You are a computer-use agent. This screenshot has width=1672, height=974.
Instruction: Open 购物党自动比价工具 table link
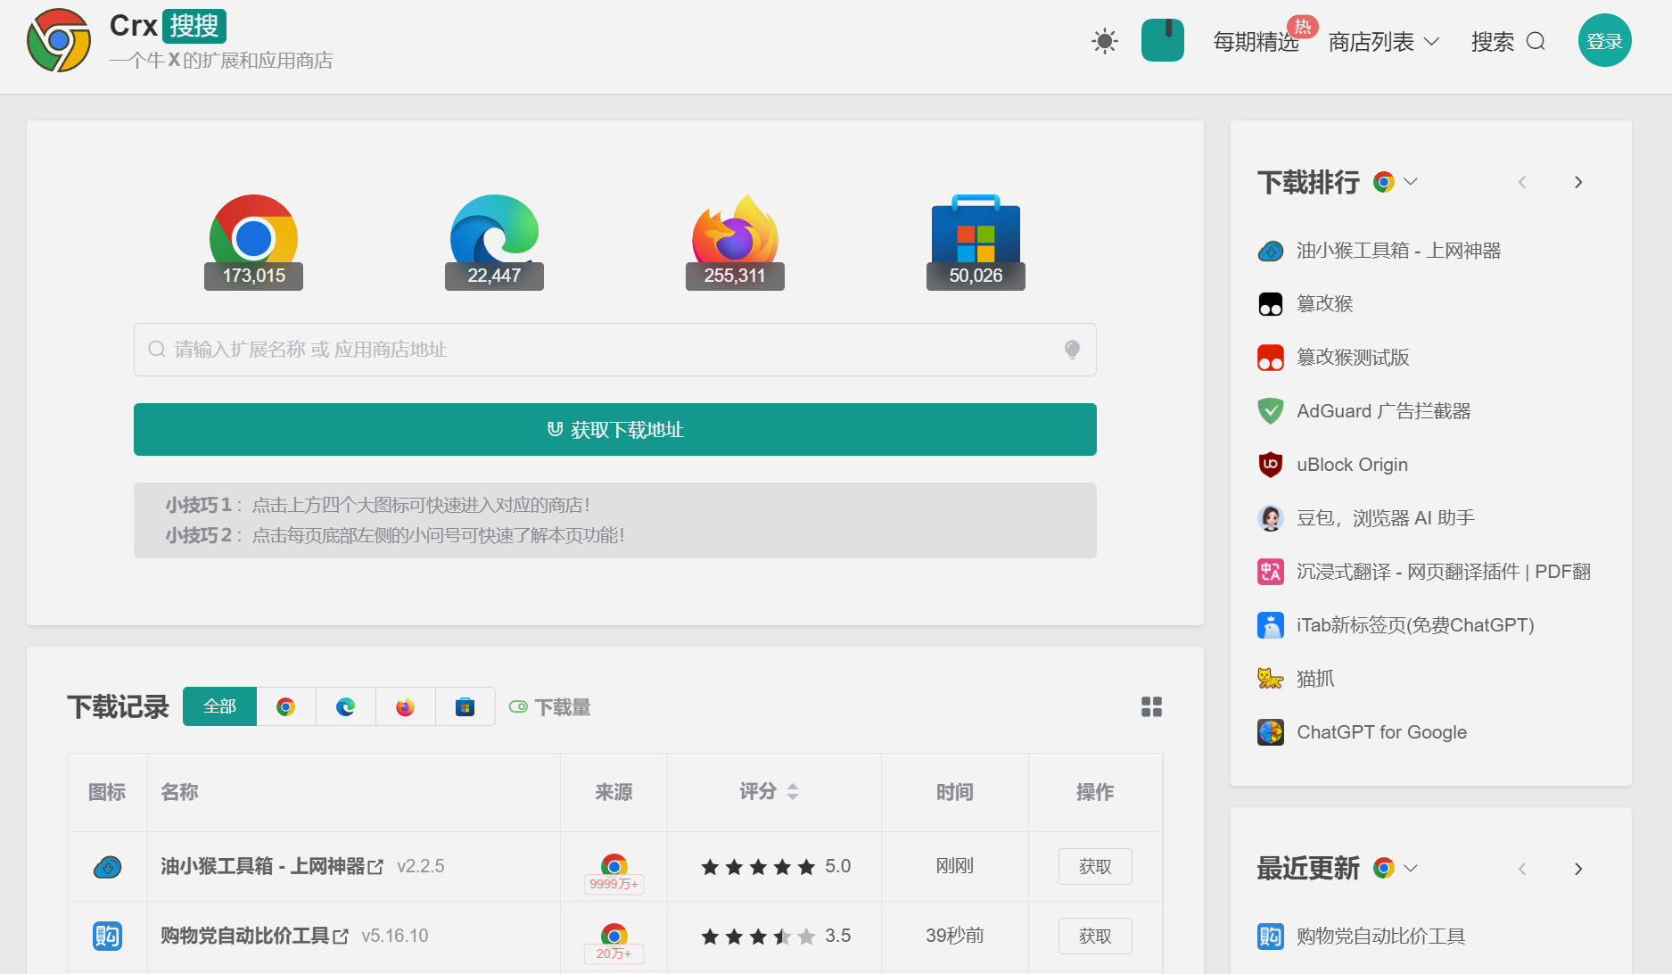click(254, 936)
